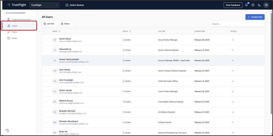Sort by the Name column
Viewport: 273px width, 136px height.
pos(56,31)
